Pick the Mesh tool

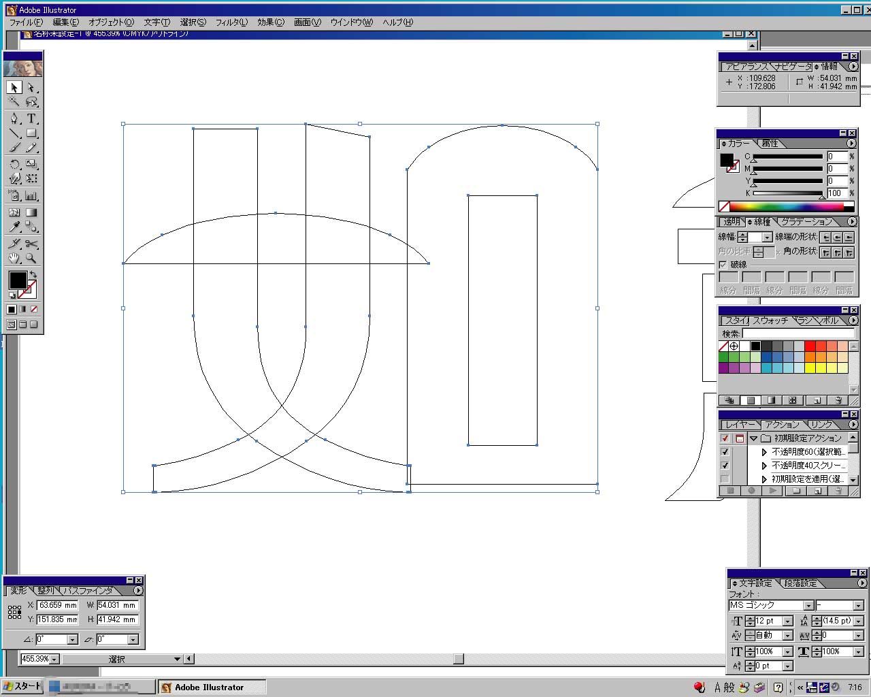point(14,212)
